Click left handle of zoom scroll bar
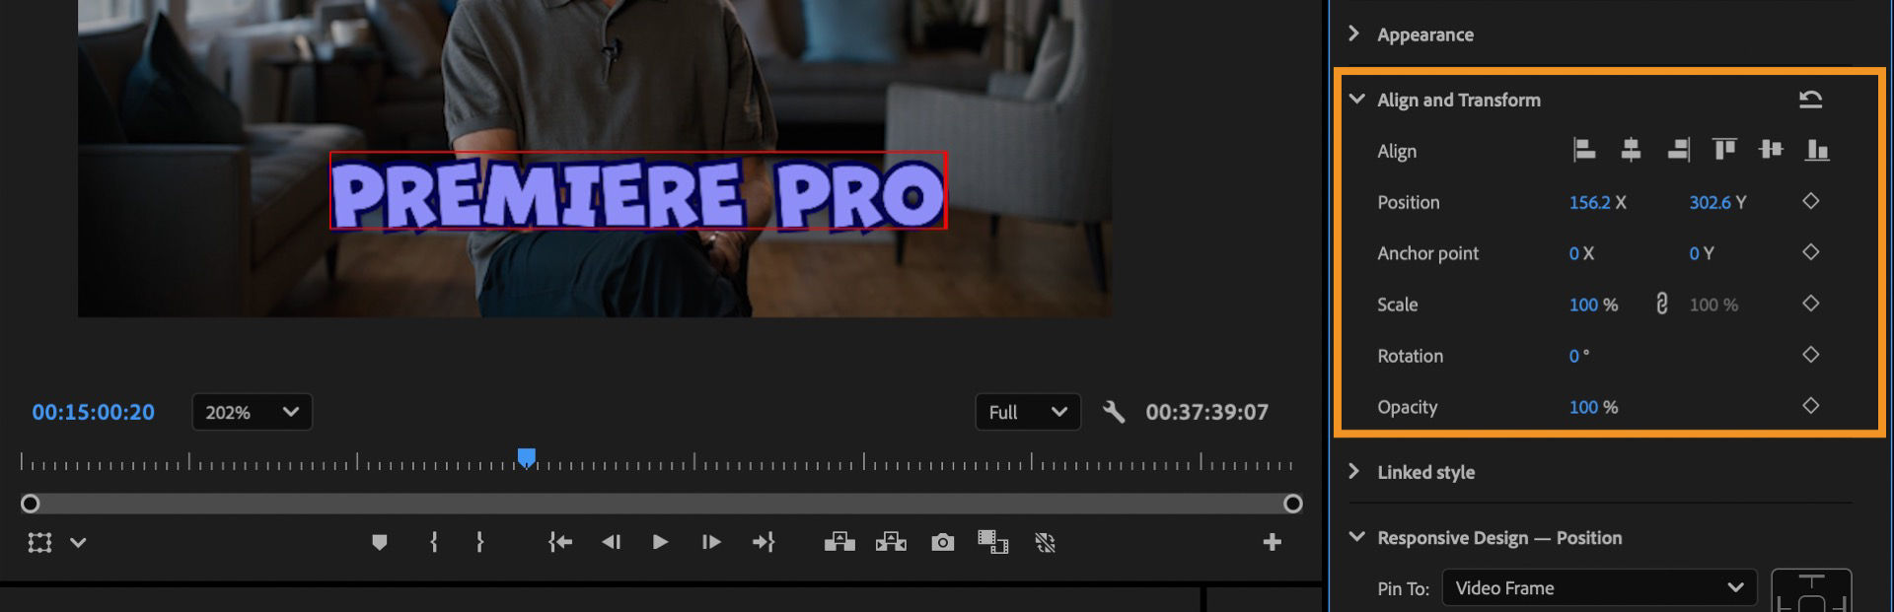The image size is (1894, 612). tap(31, 504)
